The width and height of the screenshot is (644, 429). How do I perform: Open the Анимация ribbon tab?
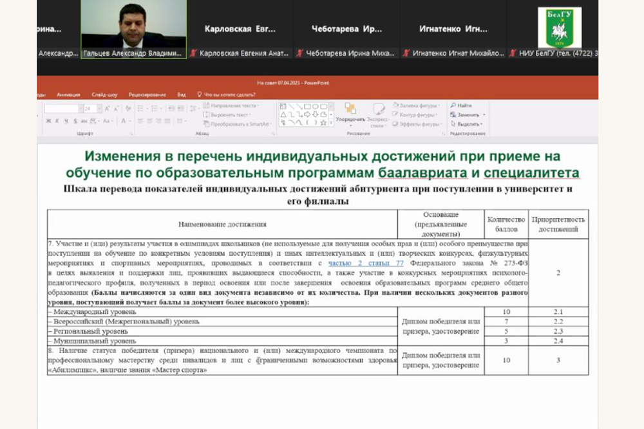(68, 95)
